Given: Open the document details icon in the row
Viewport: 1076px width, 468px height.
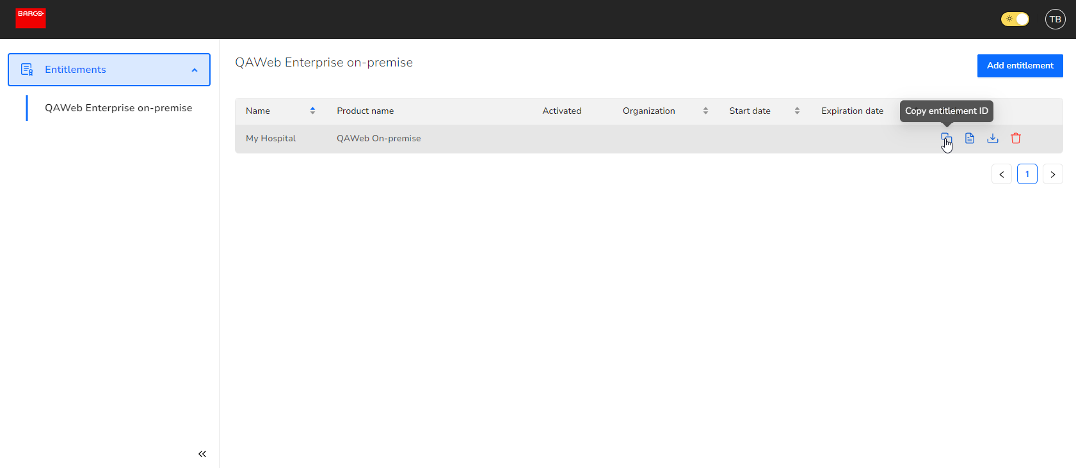Looking at the screenshot, I should (x=970, y=138).
